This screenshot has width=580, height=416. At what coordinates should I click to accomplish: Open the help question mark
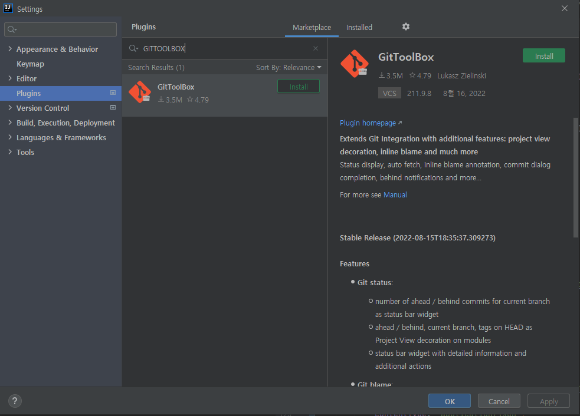coord(15,401)
